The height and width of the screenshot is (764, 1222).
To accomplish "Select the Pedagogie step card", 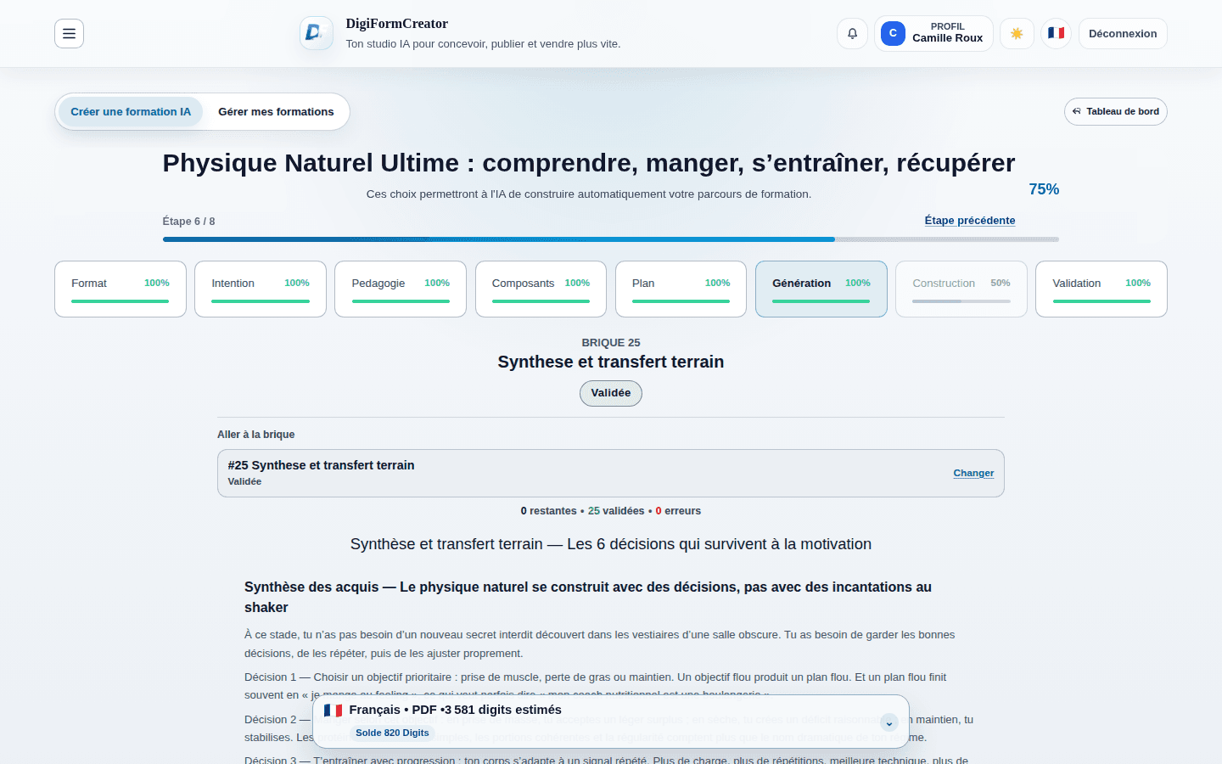I will pyautogui.click(x=401, y=289).
